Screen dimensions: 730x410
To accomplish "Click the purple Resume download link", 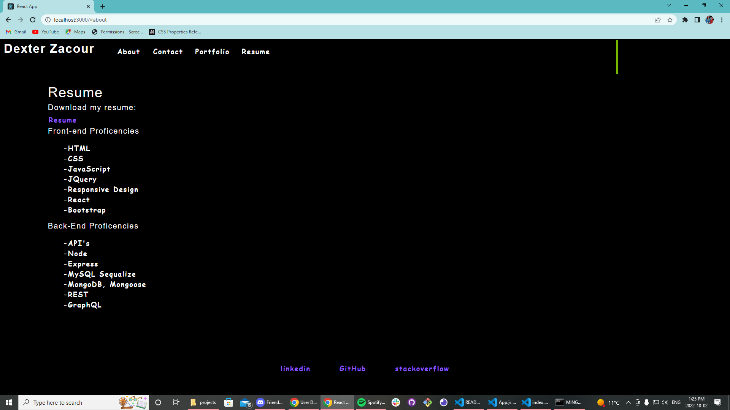I will pos(62,120).
